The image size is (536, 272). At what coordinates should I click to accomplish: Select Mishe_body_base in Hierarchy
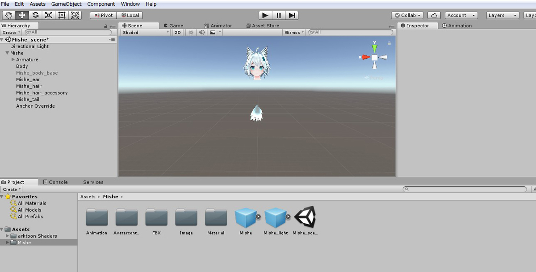(37, 73)
